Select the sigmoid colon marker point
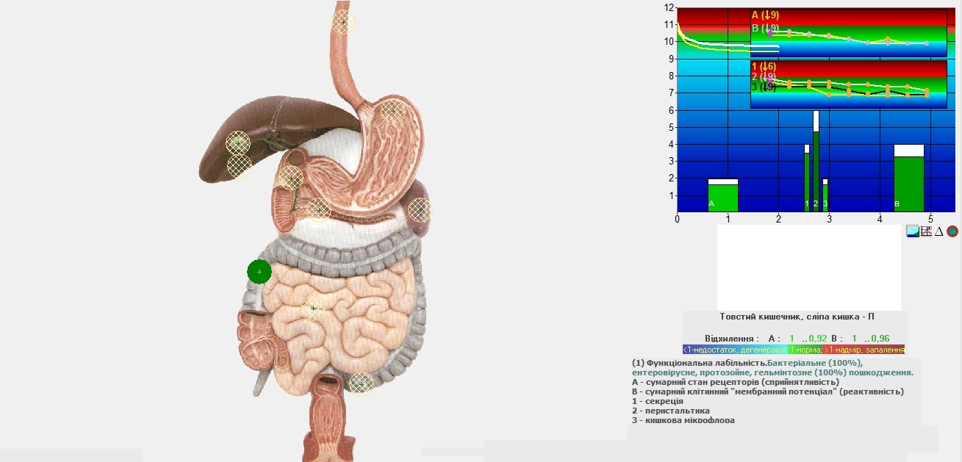The image size is (962, 462). click(x=361, y=383)
